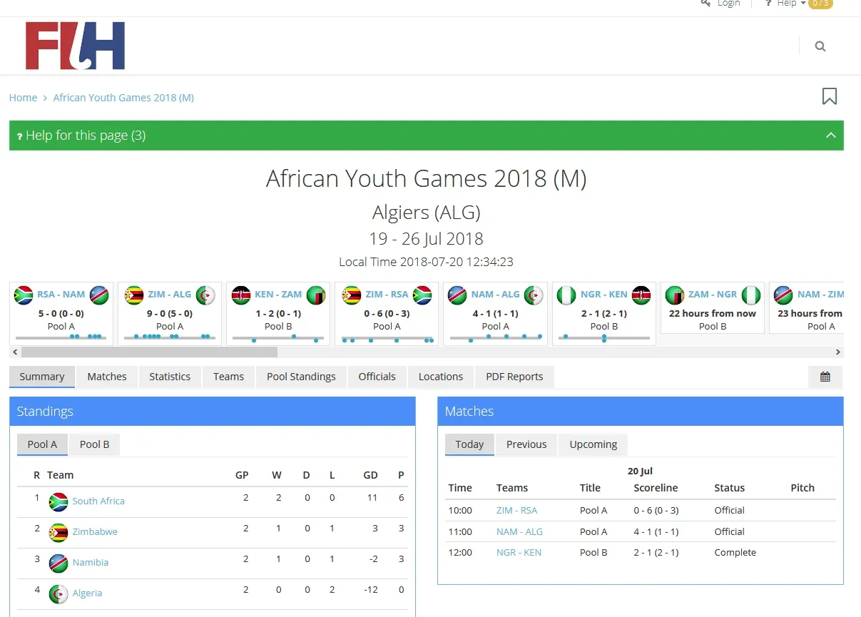Open the search magnifier icon

[820, 46]
